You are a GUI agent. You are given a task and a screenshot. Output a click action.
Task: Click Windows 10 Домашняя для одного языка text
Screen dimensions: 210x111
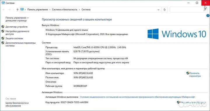(x=66, y=30)
